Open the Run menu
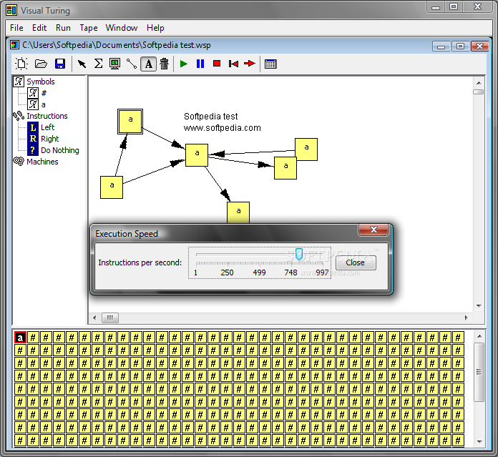This screenshot has width=498, height=457. [63, 28]
